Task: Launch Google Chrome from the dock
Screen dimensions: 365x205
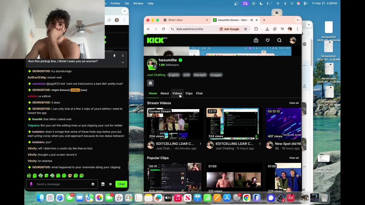Action: 247,198
